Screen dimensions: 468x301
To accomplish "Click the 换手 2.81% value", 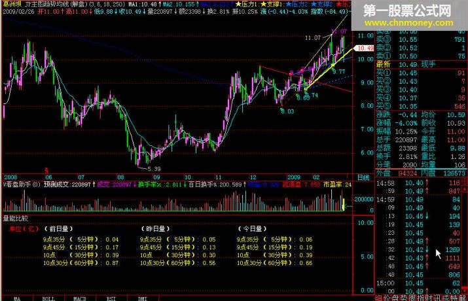I will (408, 156).
